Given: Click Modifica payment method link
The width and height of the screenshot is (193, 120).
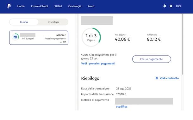Looking at the screenshot, I should (122, 107).
